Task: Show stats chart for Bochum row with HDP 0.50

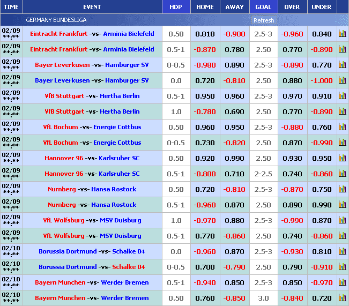Action: point(343,127)
